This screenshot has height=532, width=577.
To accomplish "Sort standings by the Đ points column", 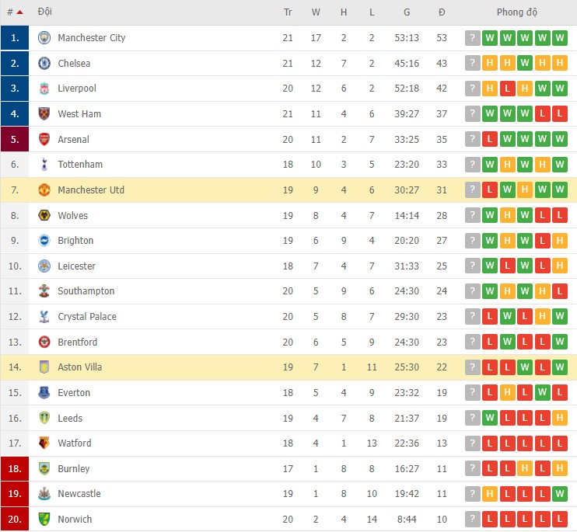I will click(x=442, y=12).
